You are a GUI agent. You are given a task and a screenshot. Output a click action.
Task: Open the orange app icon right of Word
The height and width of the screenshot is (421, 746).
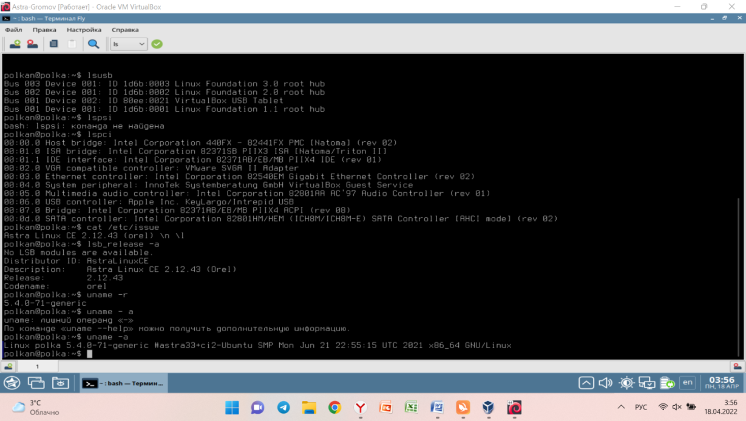(463, 407)
